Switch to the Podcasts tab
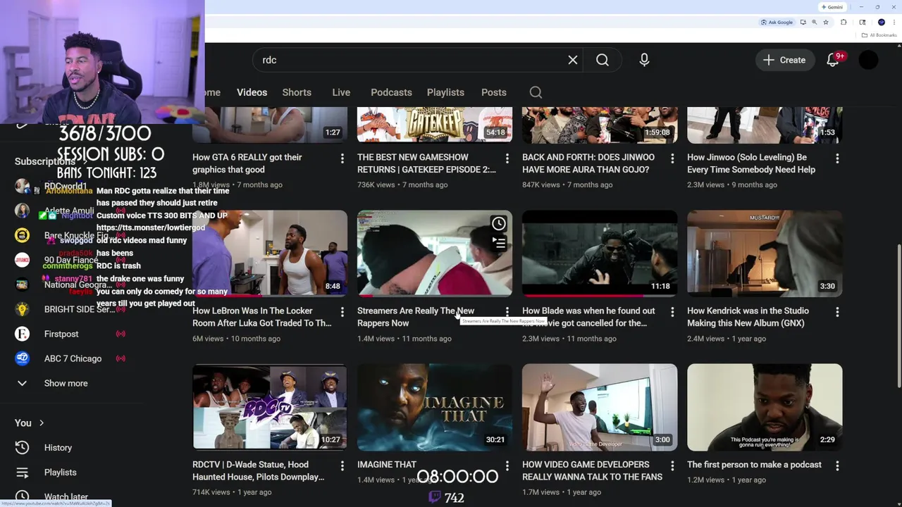The width and height of the screenshot is (902, 507). click(391, 92)
